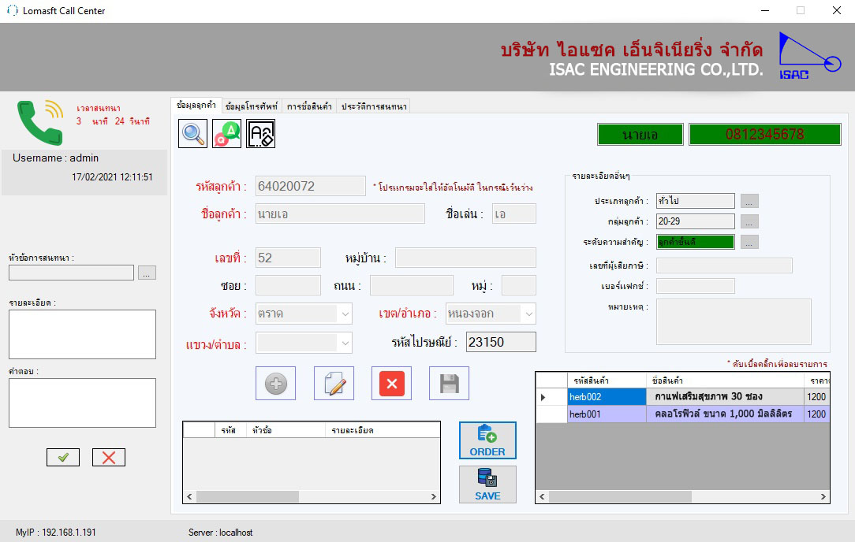Image resolution: width=855 pixels, height=542 pixels.
Task: Click the pencil edit document icon
Action: (334, 384)
